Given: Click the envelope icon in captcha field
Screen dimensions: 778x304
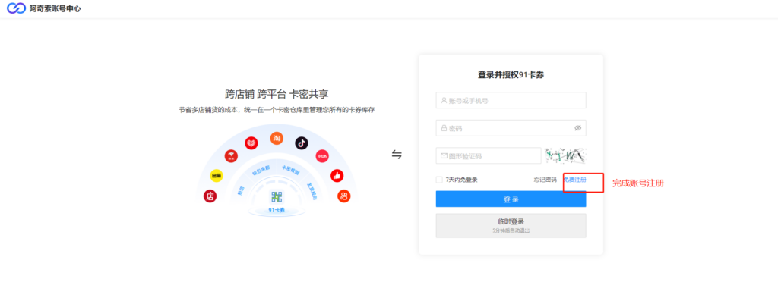Looking at the screenshot, I should (444, 156).
